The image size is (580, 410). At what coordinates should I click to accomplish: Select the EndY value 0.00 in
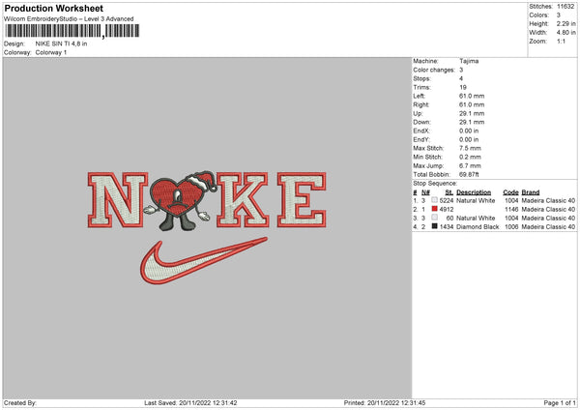click(469, 140)
